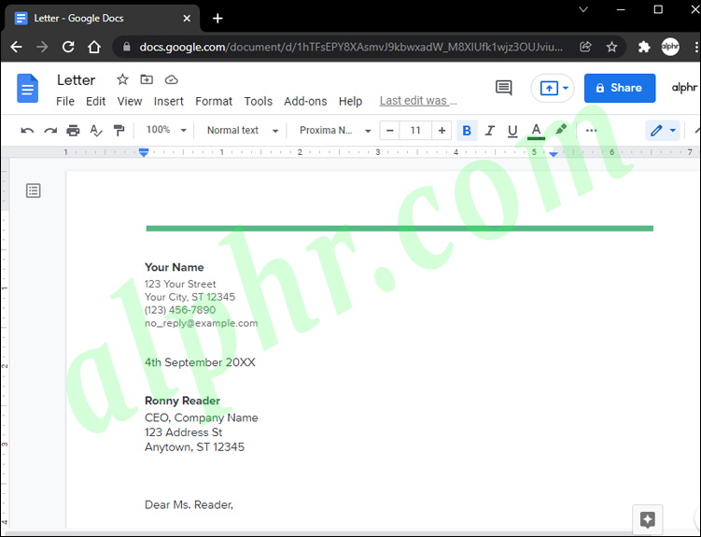Open the 100% zoom dropdown

pyautogui.click(x=166, y=130)
